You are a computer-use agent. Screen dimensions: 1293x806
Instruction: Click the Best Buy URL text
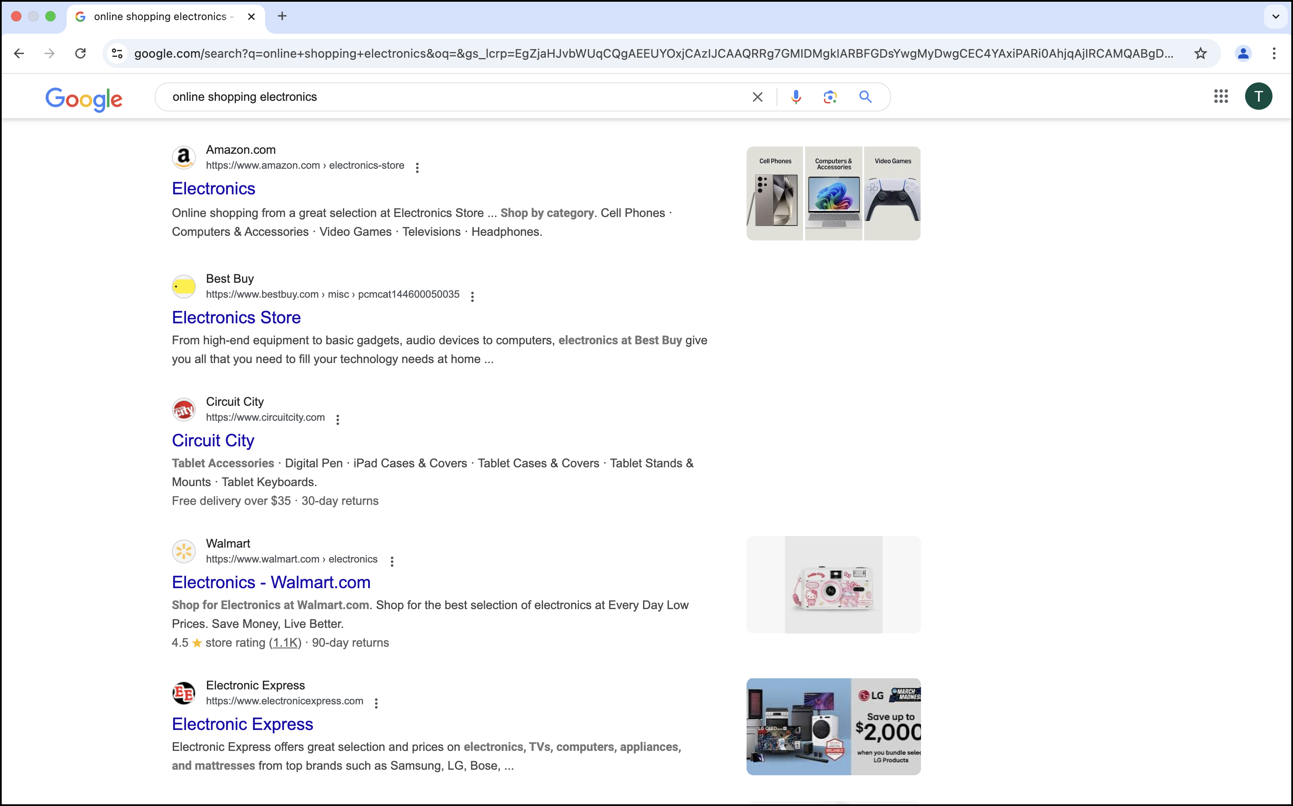pos(333,294)
